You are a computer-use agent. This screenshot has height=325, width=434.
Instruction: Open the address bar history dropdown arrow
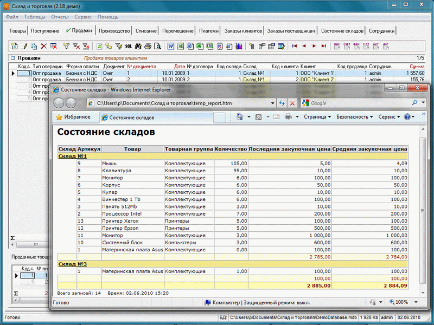coord(272,103)
